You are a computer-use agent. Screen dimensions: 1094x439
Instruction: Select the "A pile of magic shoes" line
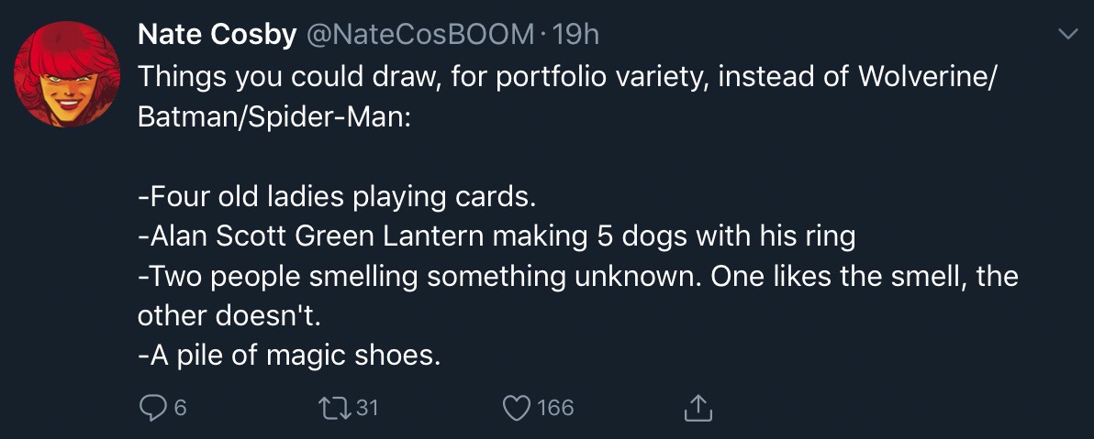coord(289,355)
